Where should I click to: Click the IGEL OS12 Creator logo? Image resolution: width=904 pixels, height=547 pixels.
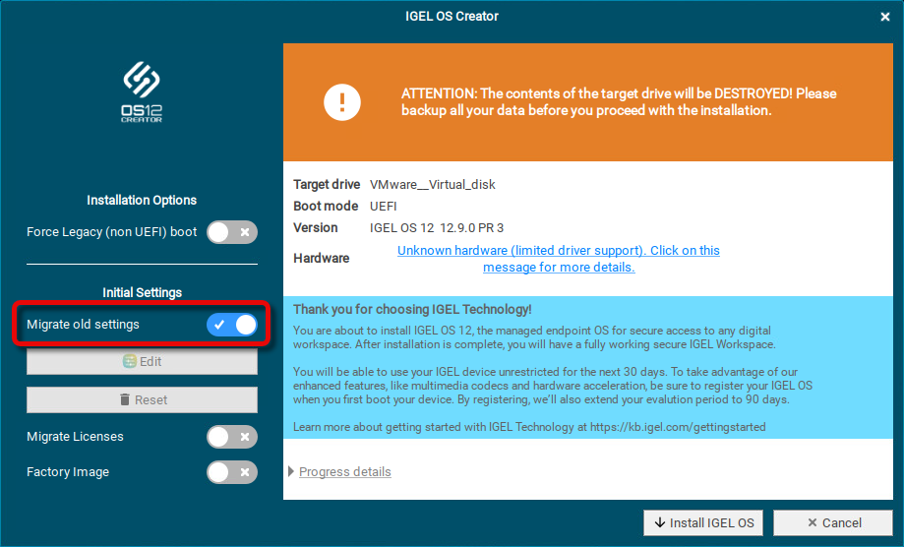pyautogui.click(x=142, y=92)
